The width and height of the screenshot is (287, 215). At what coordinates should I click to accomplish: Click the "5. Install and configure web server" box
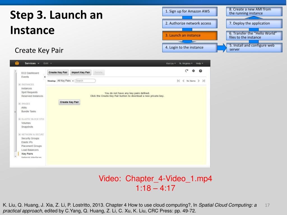click(x=254, y=48)
